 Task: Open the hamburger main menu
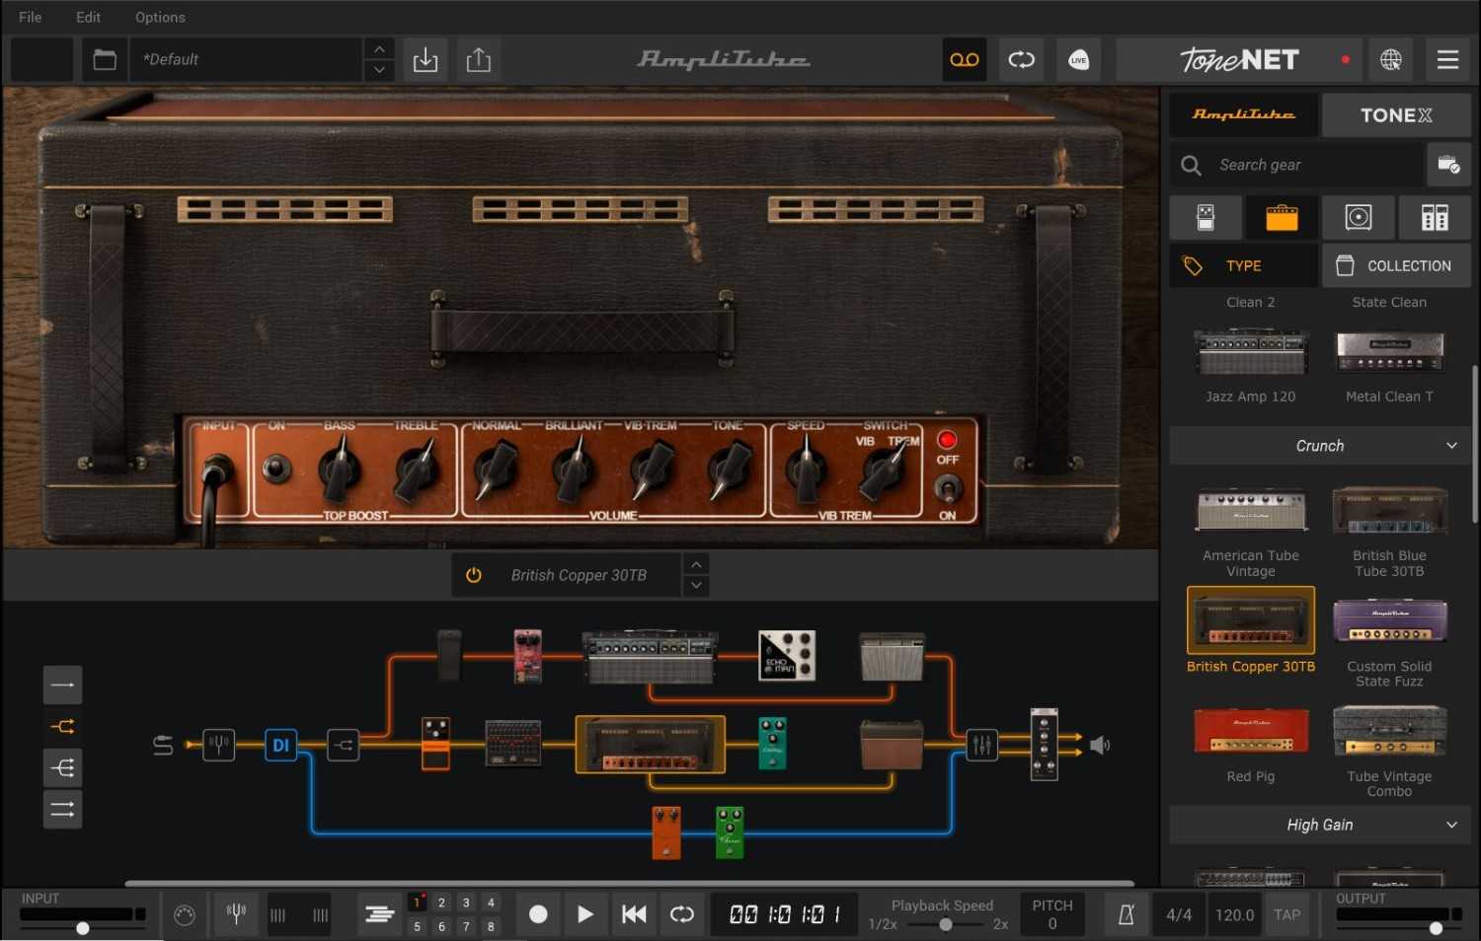pos(1447,60)
